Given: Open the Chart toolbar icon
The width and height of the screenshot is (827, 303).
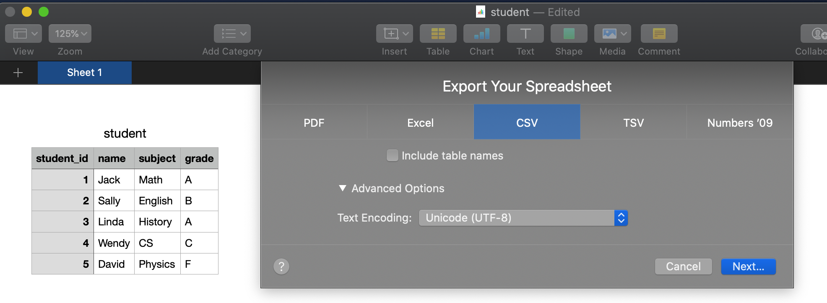Looking at the screenshot, I should (x=481, y=34).
